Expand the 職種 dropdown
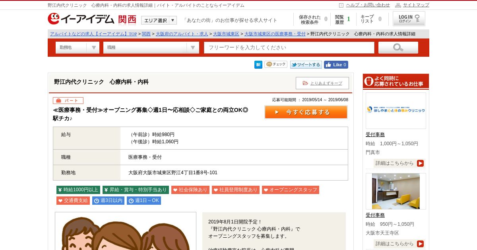The height and width of the screenshot is (250, 477). pyautogui.click(x=151, y=48)
